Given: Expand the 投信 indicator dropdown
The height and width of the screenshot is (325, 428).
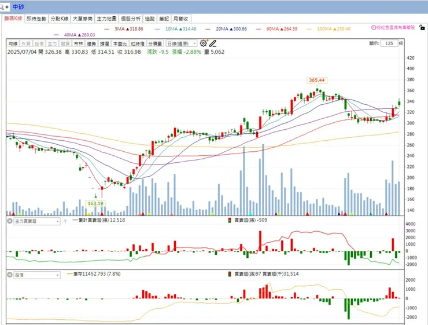Looking at the screenshot, I should coord(37,275).
